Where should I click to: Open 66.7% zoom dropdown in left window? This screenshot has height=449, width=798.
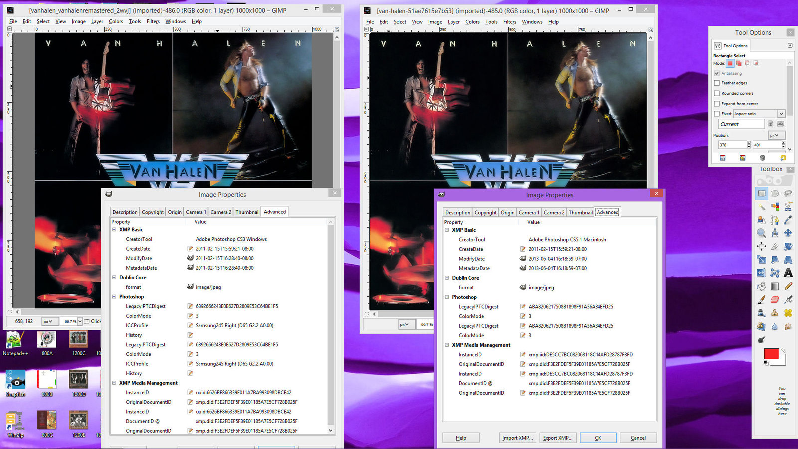[x=80, y=321]
